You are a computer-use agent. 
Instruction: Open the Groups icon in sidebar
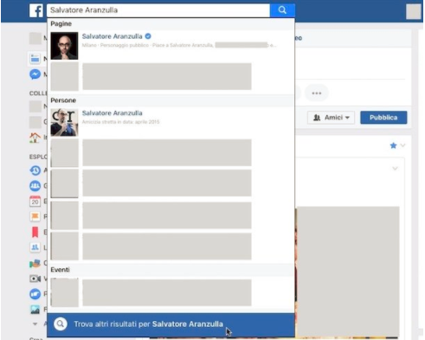35,186
